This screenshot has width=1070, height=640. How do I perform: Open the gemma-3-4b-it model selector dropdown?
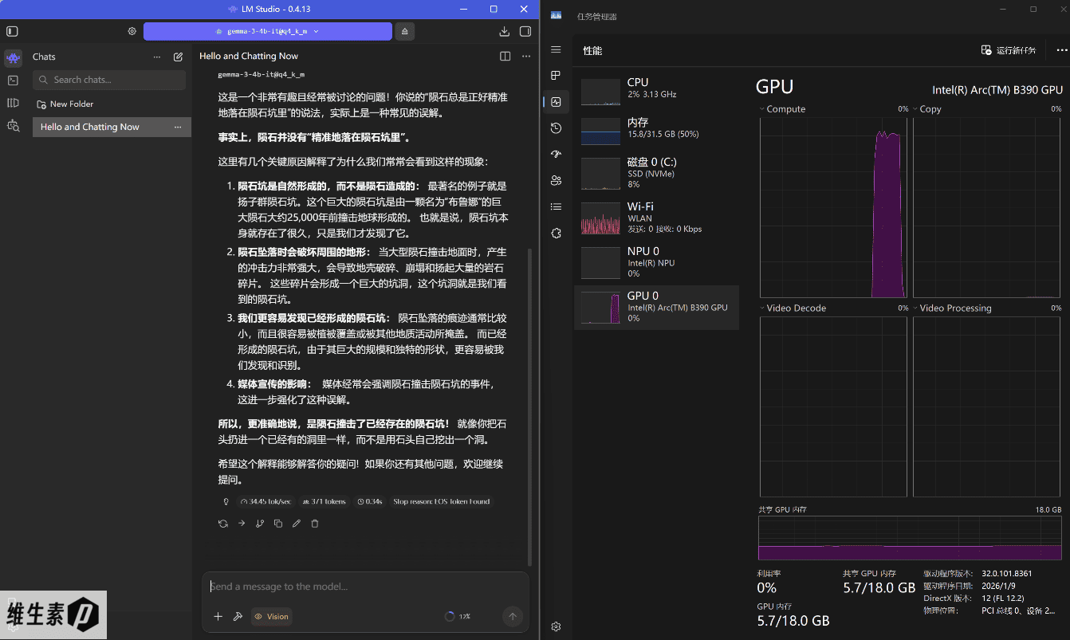tap(268, 31)
